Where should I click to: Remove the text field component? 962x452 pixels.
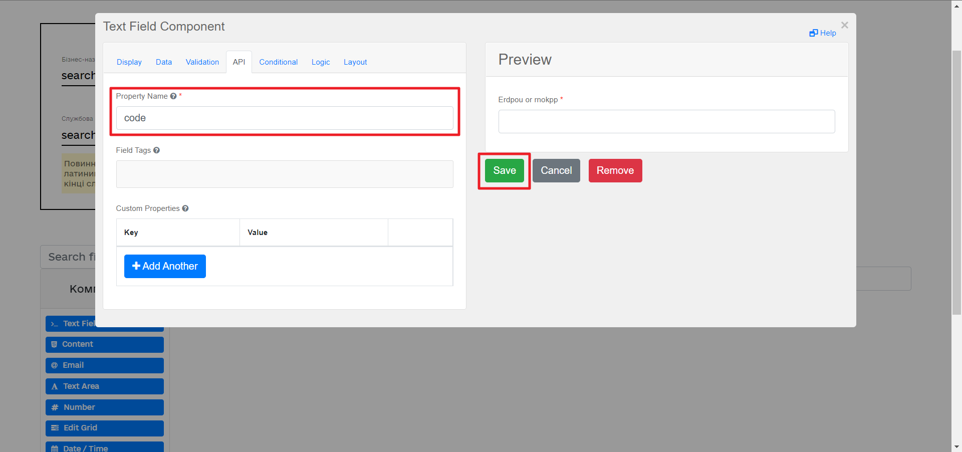click(615, 170)
